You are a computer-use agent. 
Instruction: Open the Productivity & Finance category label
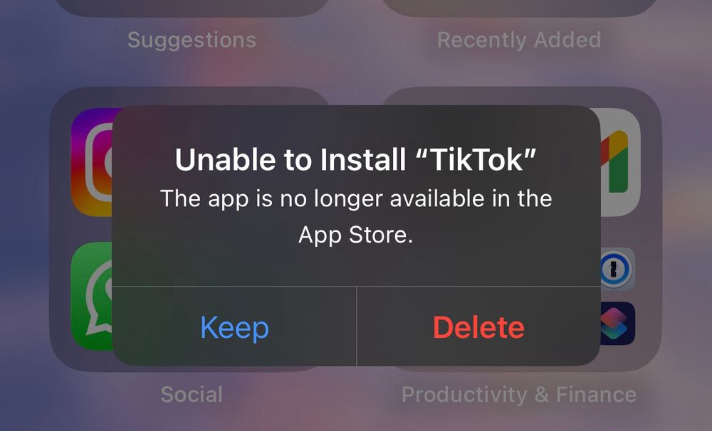pyautogui.click(x=519, y=395)
